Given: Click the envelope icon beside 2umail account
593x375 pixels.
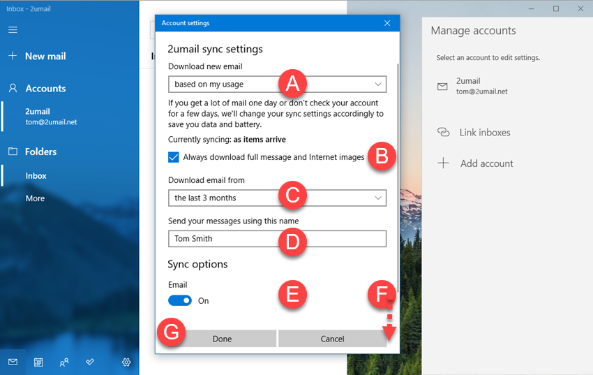Looking at the screenshot, I should (442, 87).
